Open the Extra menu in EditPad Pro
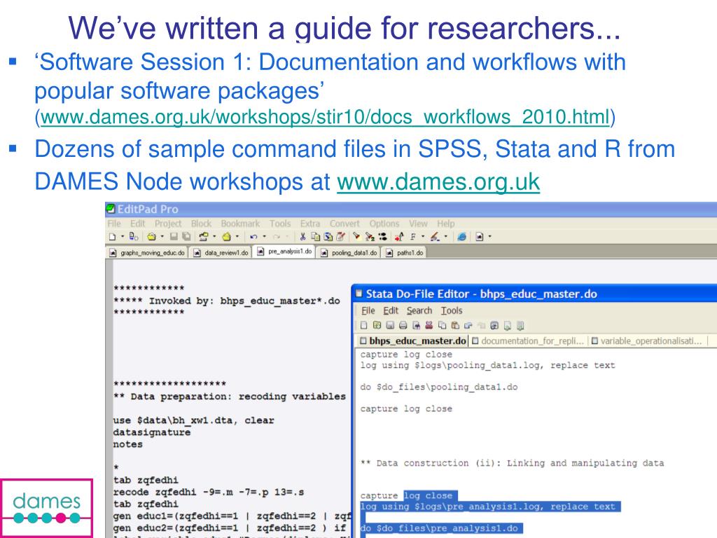717x538 pixels. (x=310, y=223)
